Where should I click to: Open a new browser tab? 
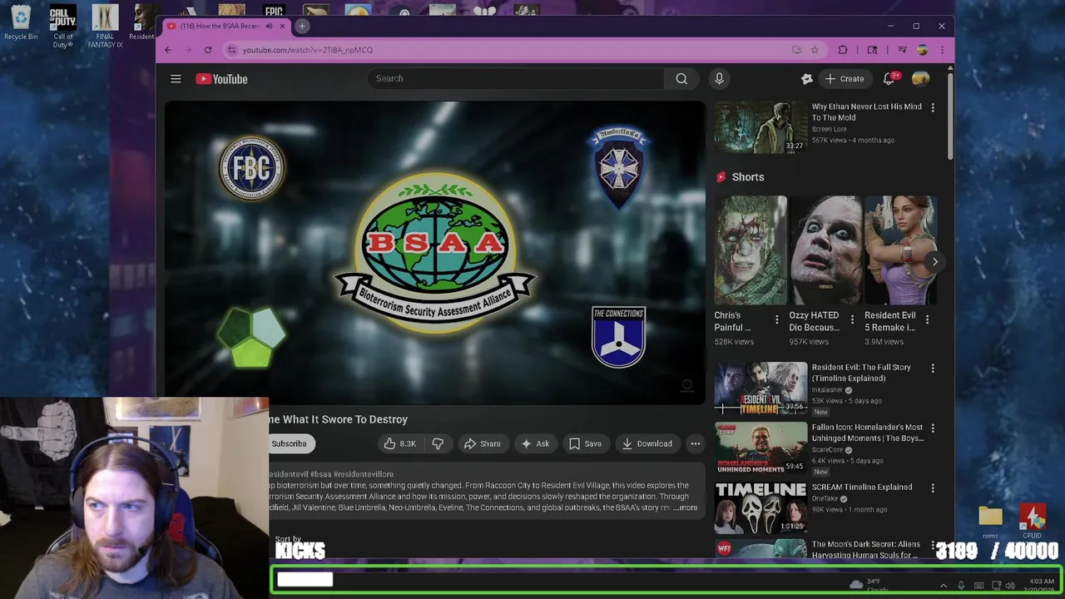click(x=302, y=26)
